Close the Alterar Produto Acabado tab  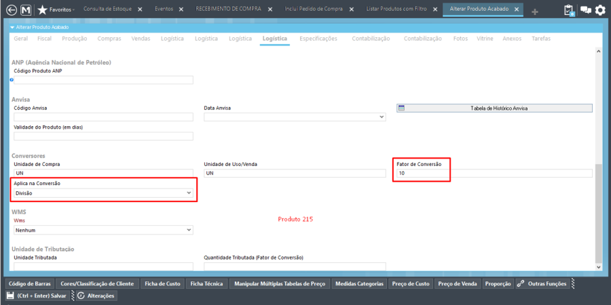(517, 9)
